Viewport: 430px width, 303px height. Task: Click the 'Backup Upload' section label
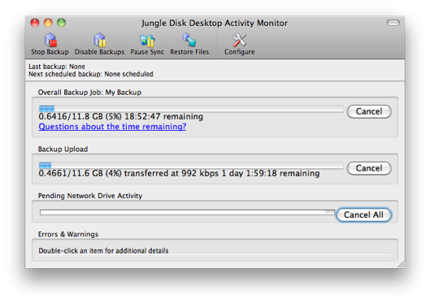63,149
